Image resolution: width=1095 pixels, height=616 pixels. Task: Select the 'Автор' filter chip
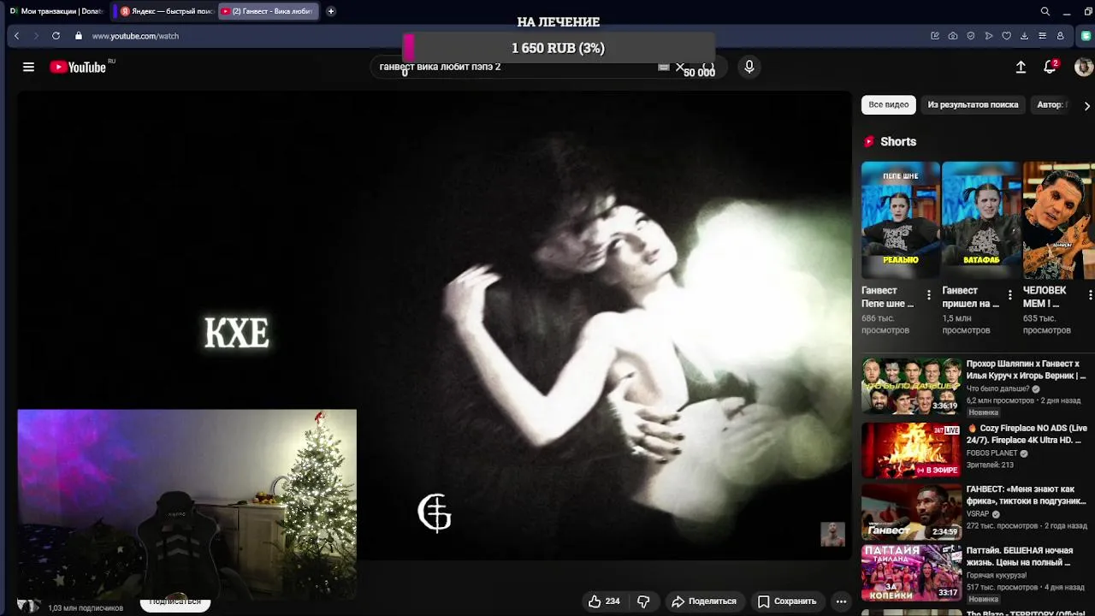pos(1051,105)
